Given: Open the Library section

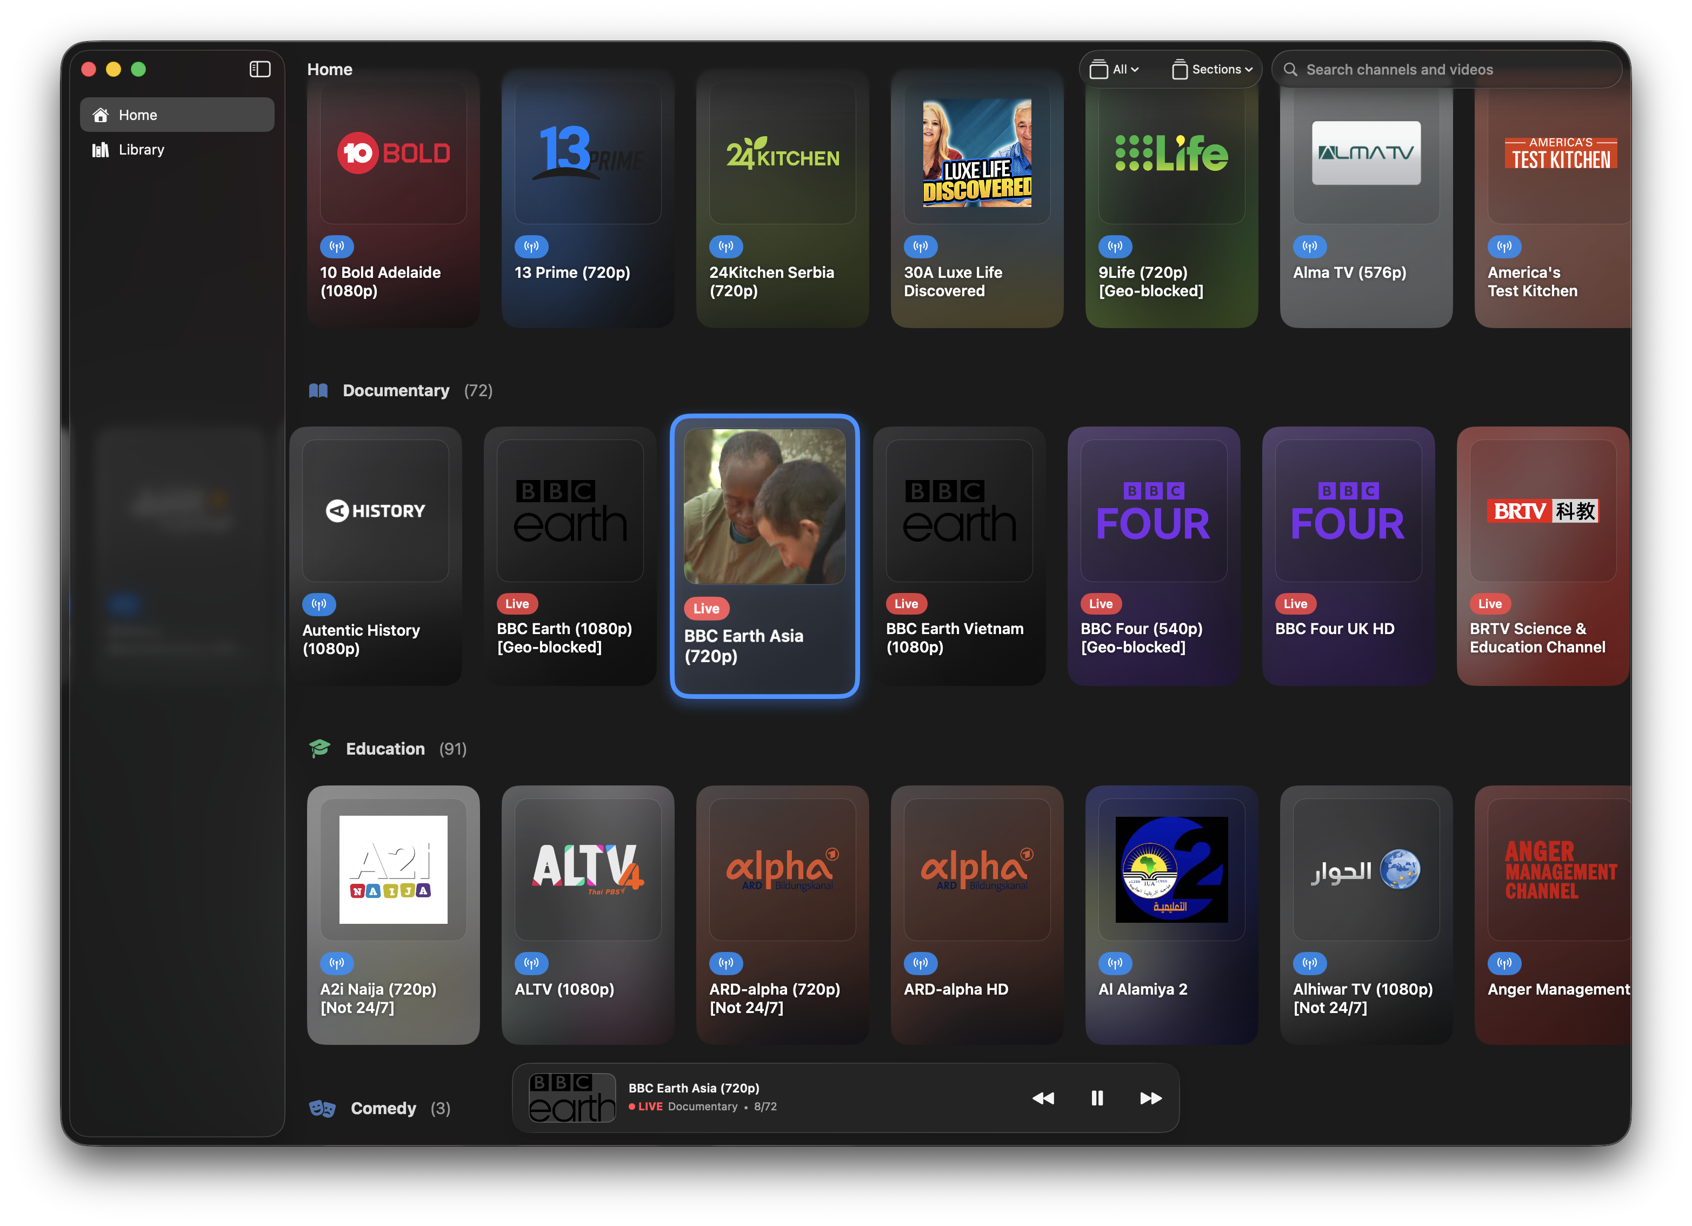Looking at the screenshot, I should [177, 149].
